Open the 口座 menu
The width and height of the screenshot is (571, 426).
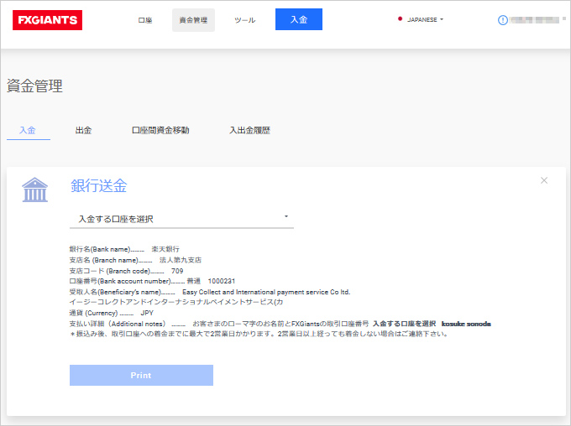(145, 20)
